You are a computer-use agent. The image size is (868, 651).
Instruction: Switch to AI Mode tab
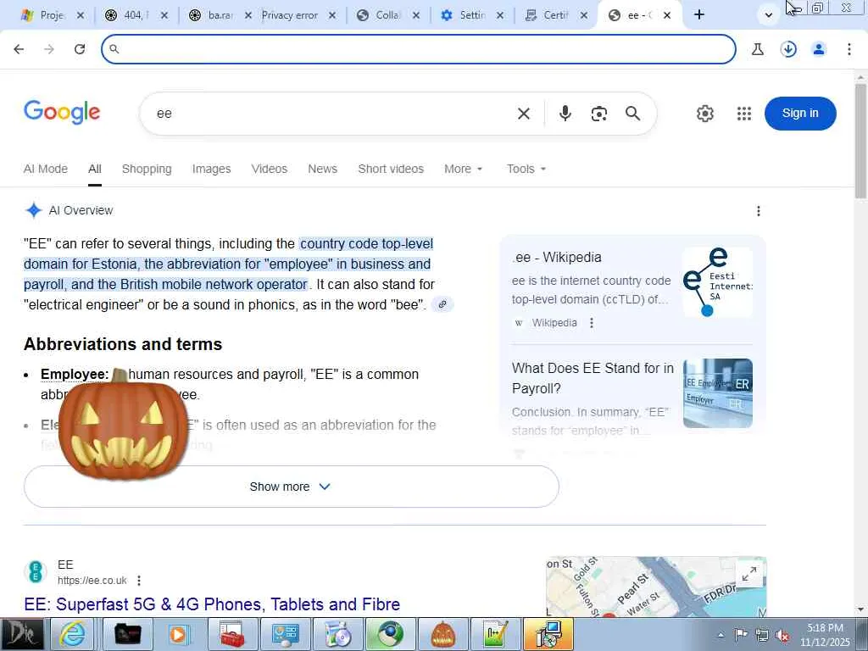coord(46,169)
